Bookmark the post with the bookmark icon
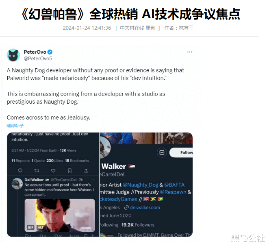The height and width of the screenshot is (248, 269). point(69,170)
